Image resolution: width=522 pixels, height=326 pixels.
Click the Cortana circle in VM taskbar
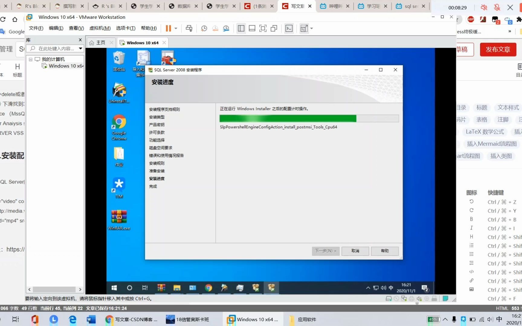tap(130, 288)
